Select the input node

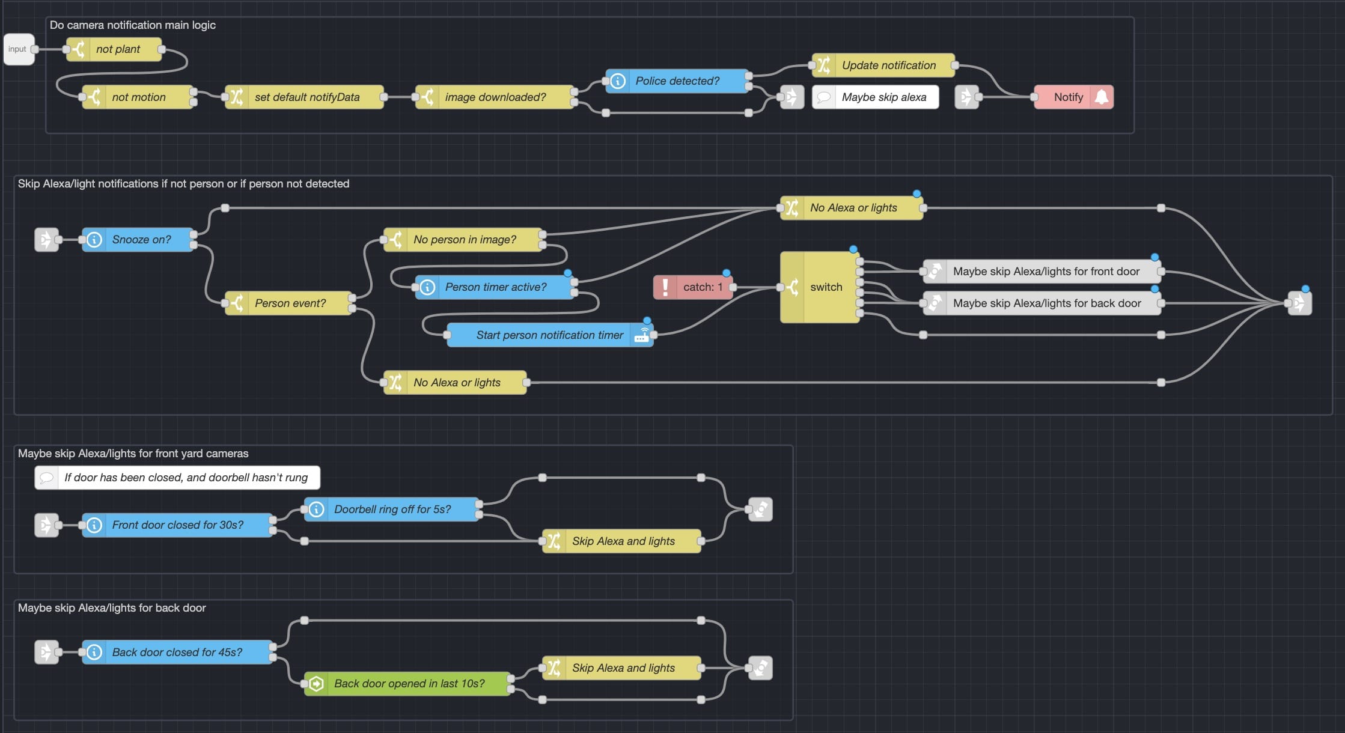point(19,49)
